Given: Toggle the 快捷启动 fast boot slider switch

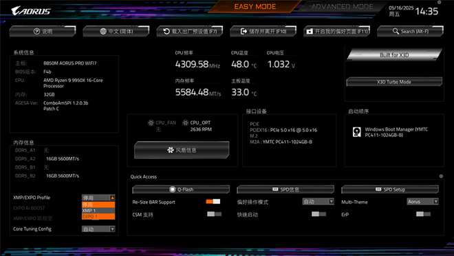Looking at the screenshot, I should tap(318, 214).
